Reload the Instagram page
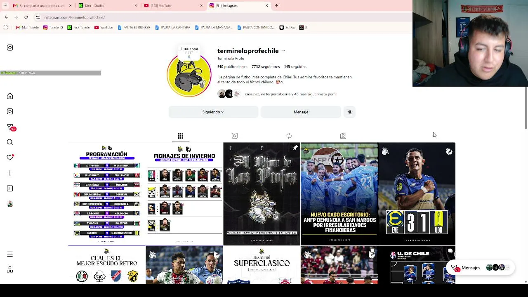Viewport: 528px width, 297px height. (x=26, y=17)
